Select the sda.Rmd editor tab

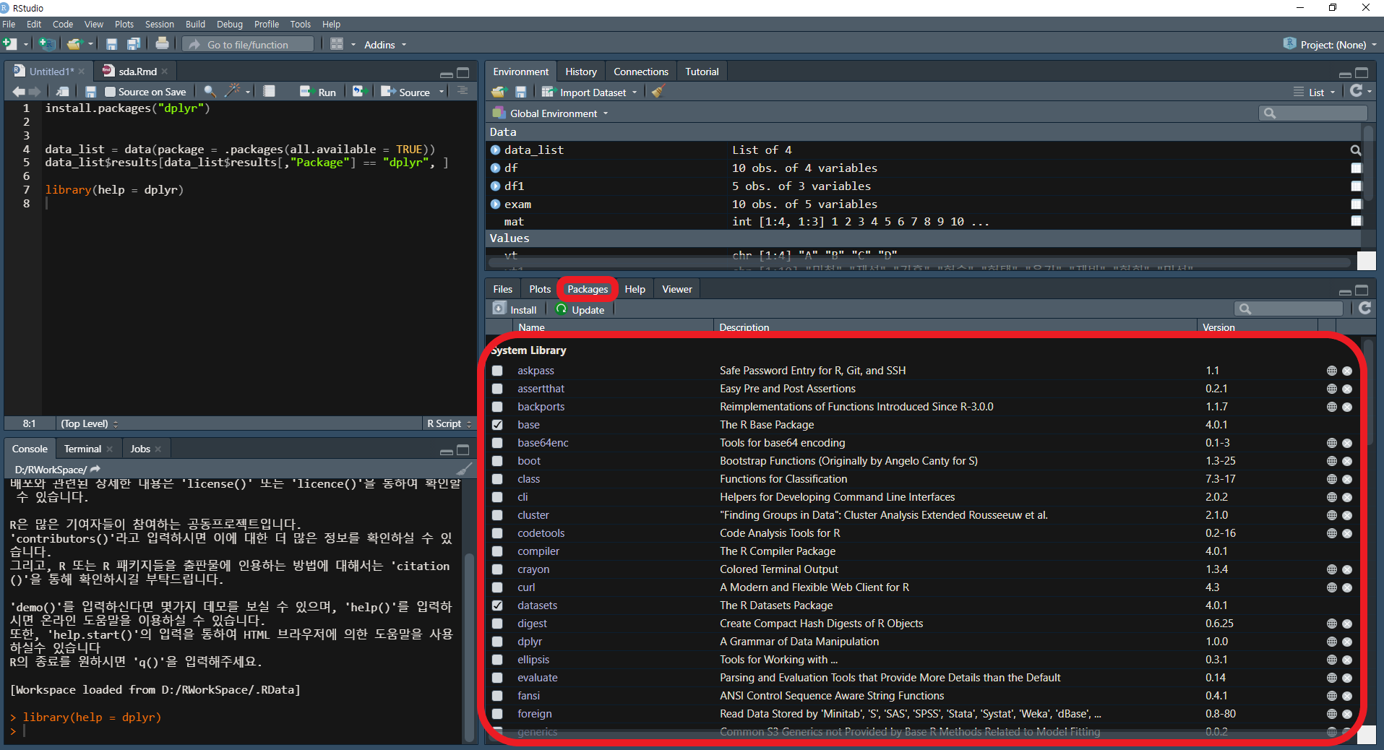click(137, 72)
